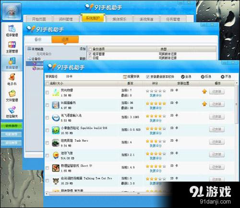Viewport: 240px width, 208px height.
Task: Switch to the 游戏频道 tab
Action: 146,19
